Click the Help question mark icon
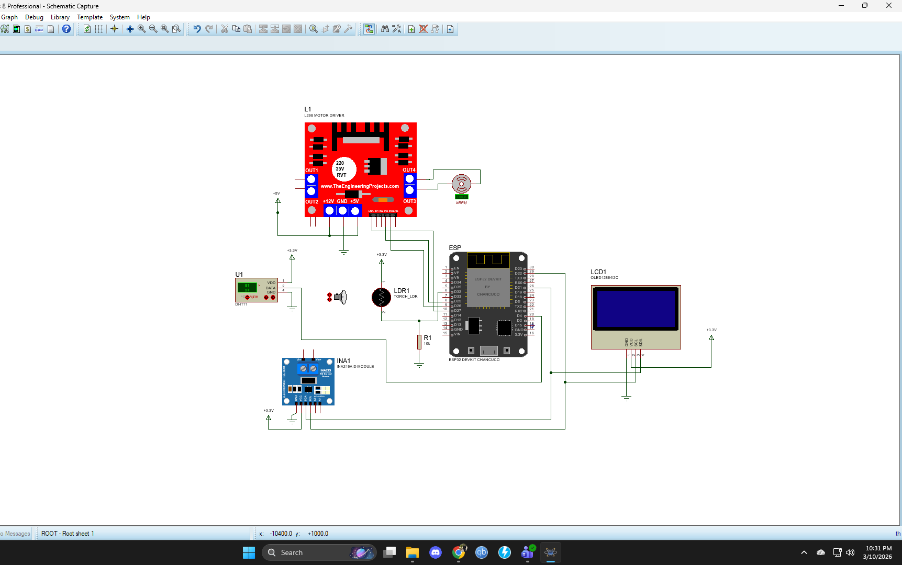Image resolution: width=902 pixels, height=565 pixels. pyautogui.click(x=66, y=29)
